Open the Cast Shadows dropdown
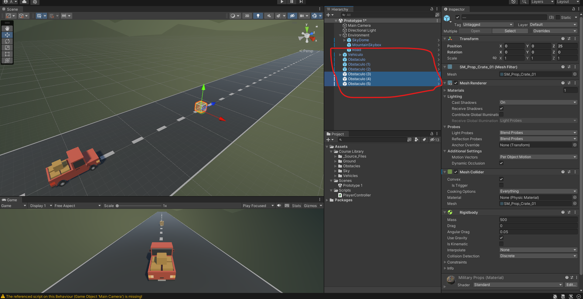Viewport: 583px width, 299px height. point(538,103)
